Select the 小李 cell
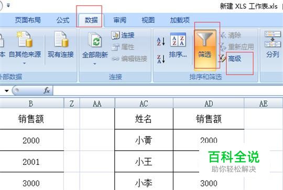 click(144, 181)
